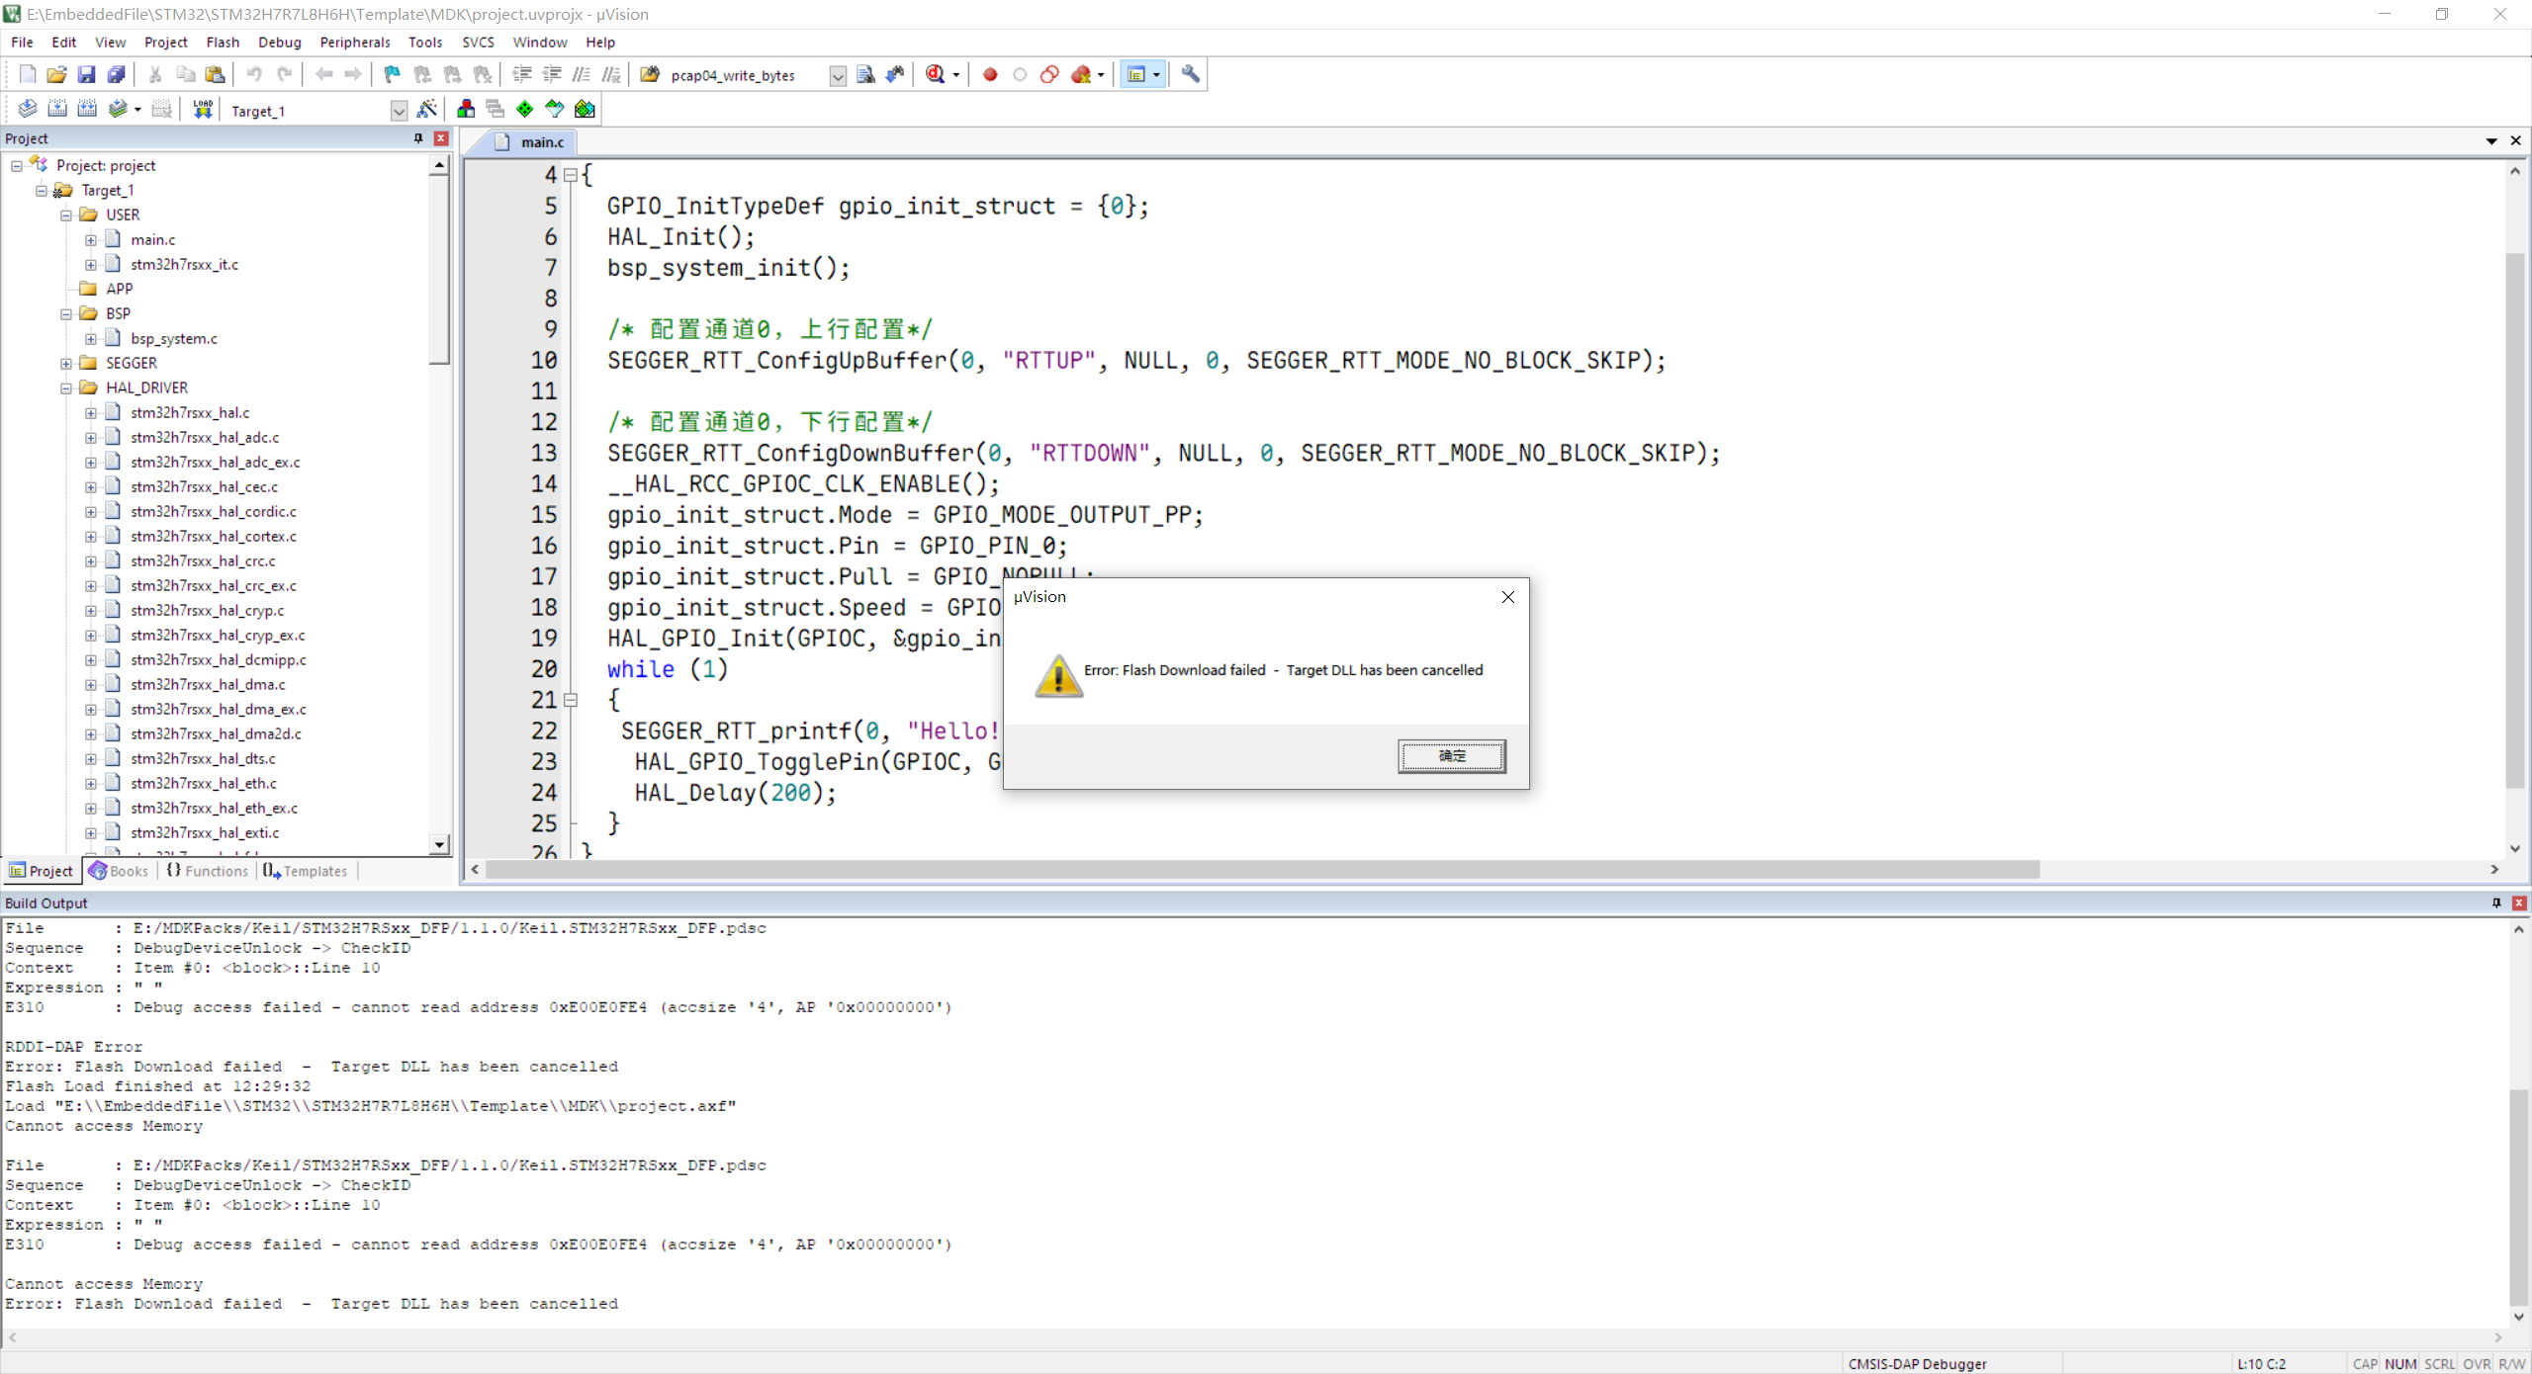This screenshot has width=2532, height=1374.
Task: Expand the SEGGER folder in project tree
Action: tap(66, 363)
